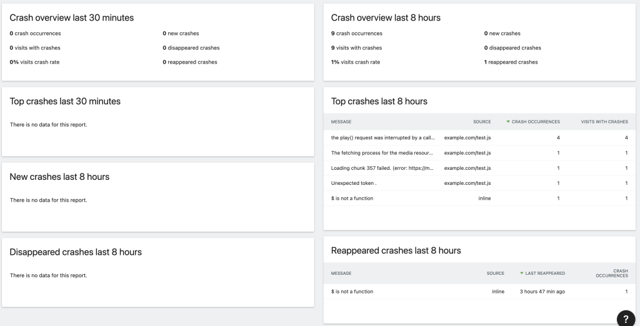Sort Top crashes by Crash Occurrences column
Viewport: 640px width, 326px height.
[x=536, y=122]
